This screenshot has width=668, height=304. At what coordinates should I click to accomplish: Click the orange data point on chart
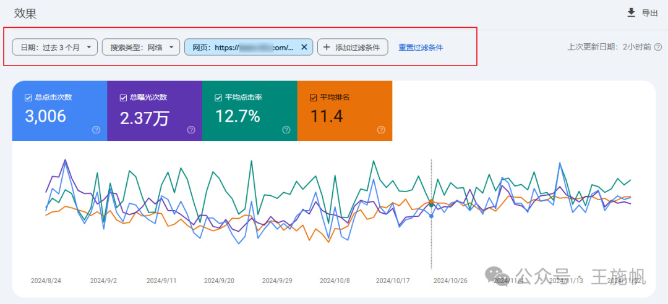point(432,201)
